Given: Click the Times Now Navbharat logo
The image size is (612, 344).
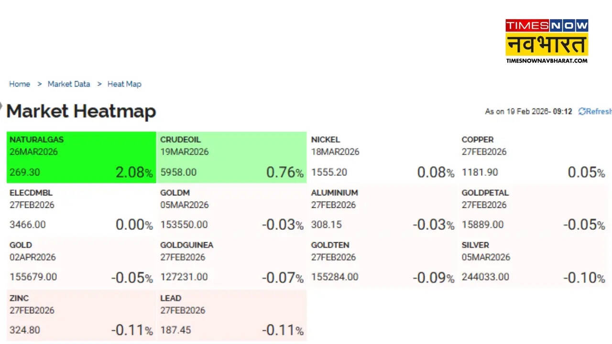Looking at the screenshot, I should click(x=546, y=41).
